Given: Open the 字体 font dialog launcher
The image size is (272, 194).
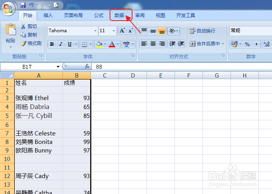Looking at the screenshot, I should (133, 55).
